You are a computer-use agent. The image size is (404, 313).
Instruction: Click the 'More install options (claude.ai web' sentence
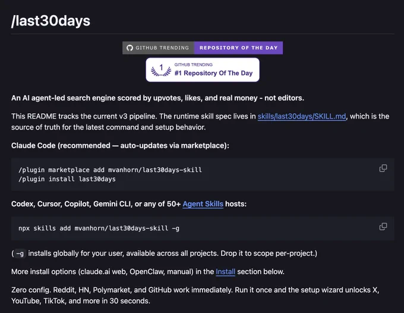click(x=147, y=272)
